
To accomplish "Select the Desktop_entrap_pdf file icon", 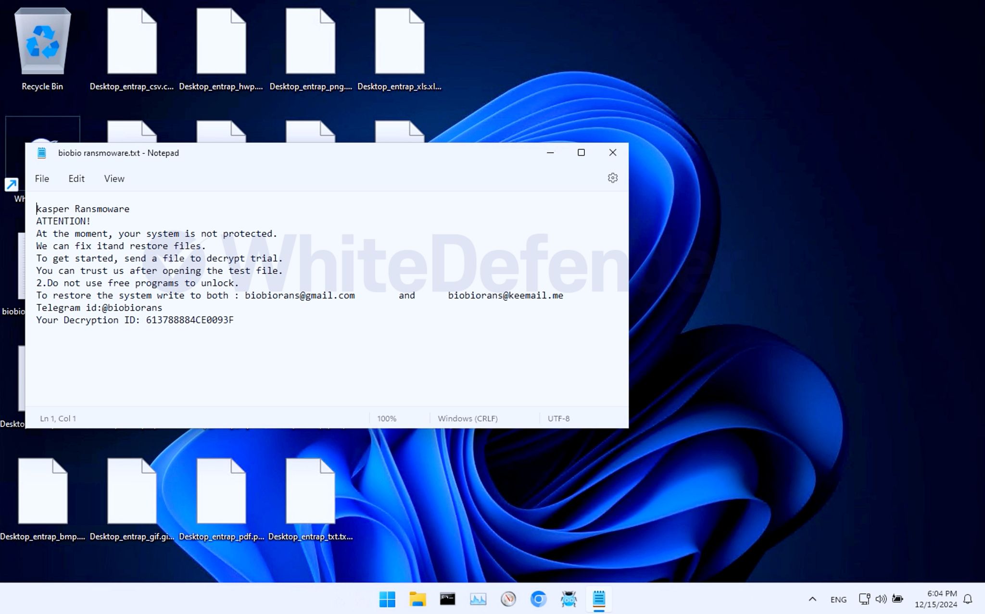I will [221, 498].
